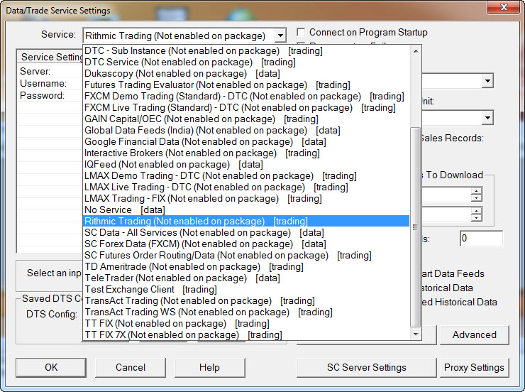
Task: Open the Service dropdown arrow
Action: click(x=280, y=36)
